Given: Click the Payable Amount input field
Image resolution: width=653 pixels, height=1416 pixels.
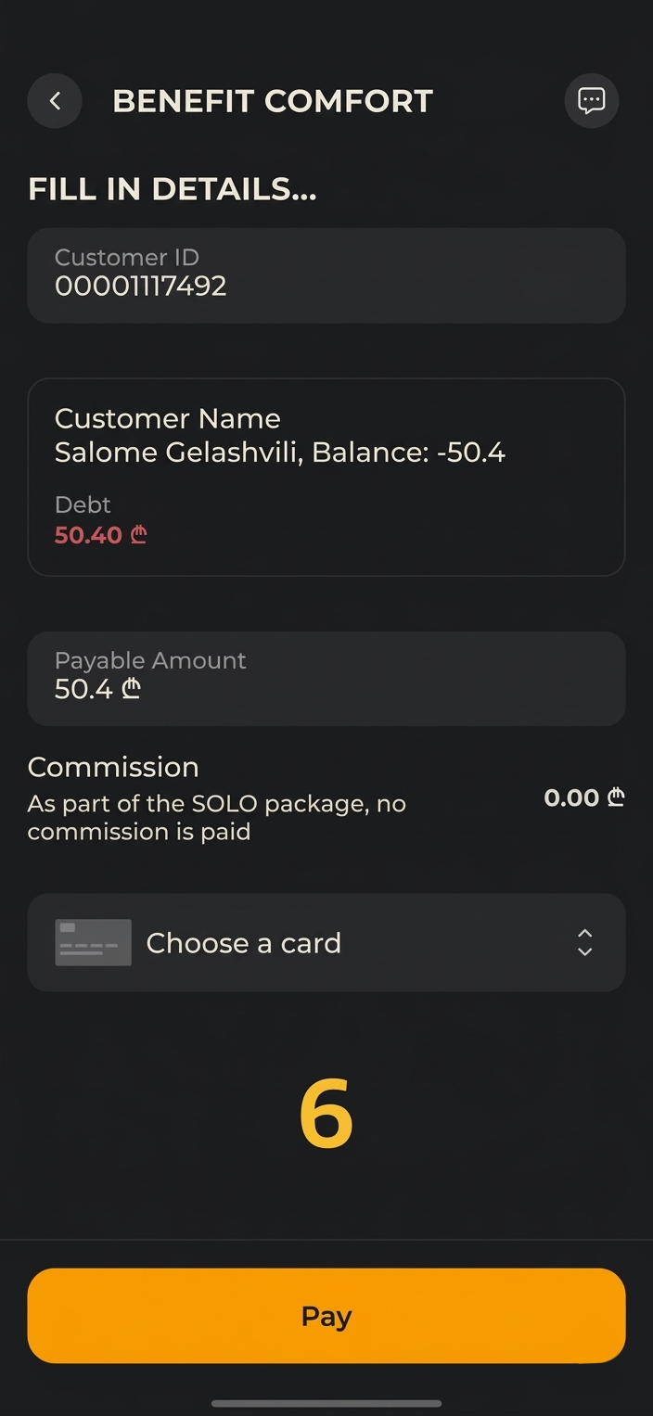Looking at the screenshot, I should coord(326,678).
